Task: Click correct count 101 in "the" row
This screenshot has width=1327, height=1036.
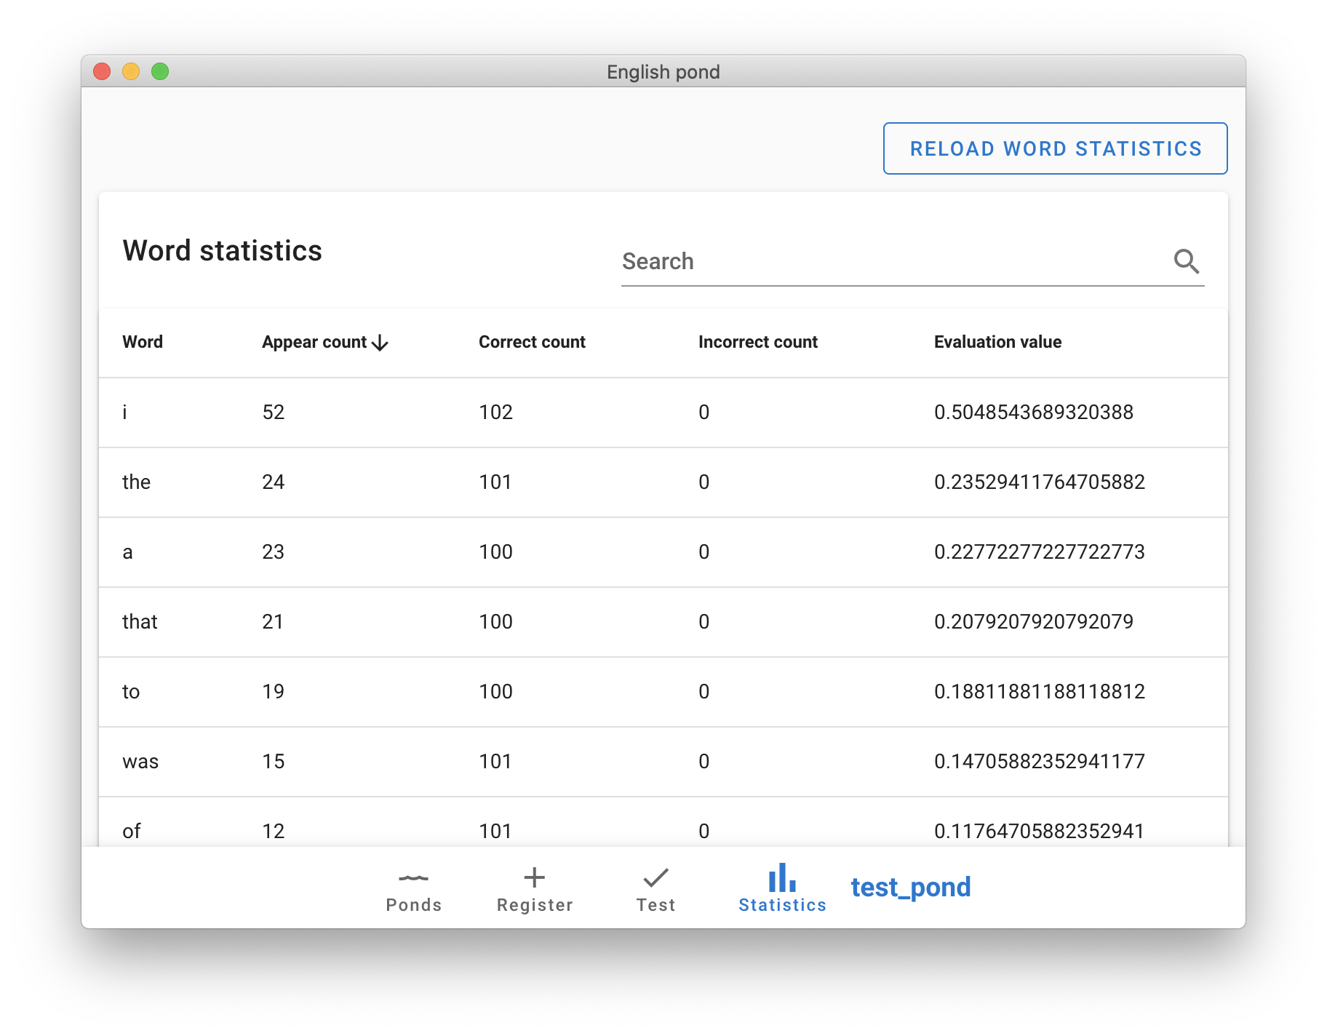Action: [495, 482]
